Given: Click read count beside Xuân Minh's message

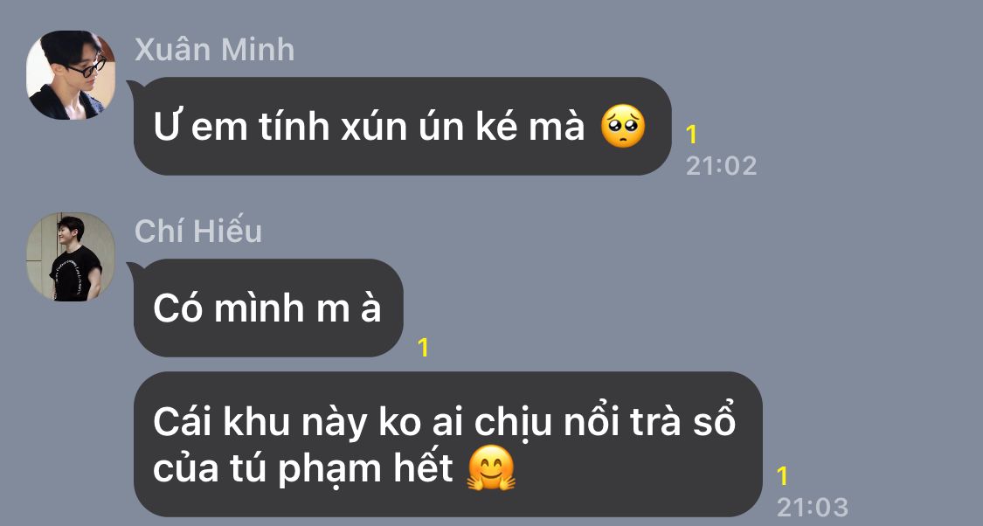Looking at the screenshot, I should (691, 135).
